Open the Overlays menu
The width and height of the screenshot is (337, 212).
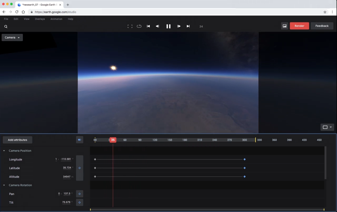click(40, 19)
